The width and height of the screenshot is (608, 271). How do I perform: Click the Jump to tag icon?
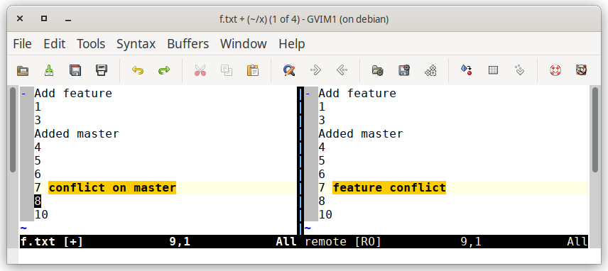519,70
